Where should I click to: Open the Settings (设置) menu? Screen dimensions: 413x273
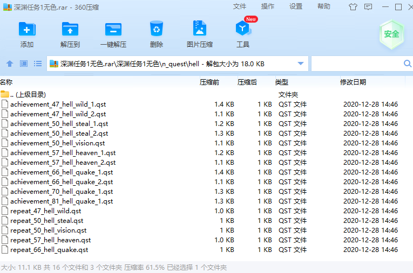(296, 6)
